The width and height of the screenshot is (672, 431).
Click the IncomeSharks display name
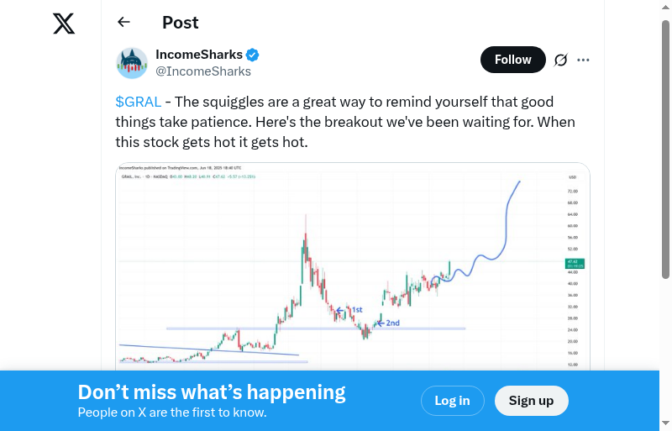pos(199,55)
